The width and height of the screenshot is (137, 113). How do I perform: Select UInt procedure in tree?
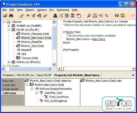[x=24, y=54]
